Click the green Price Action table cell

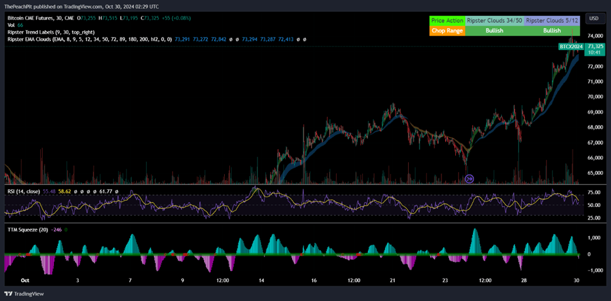pos(446,21)
